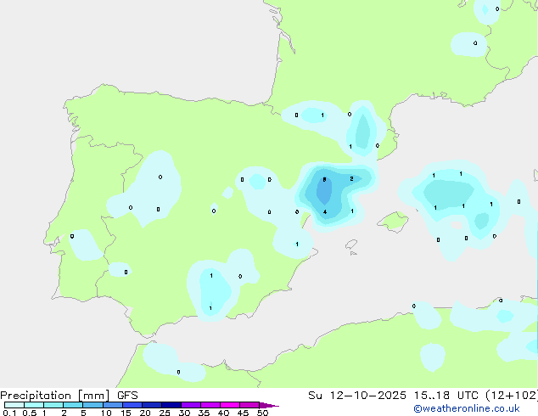Screen dimensions: 538x416
Task: Click the darkest blue precipitation core over northeastern Spain
Action: pos(324,190)
